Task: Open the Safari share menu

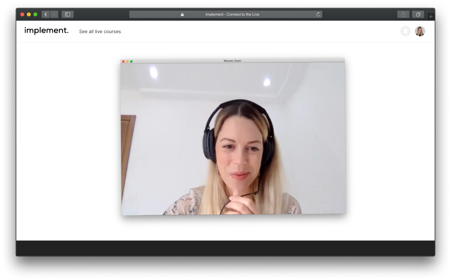Action: click(403, 14)
